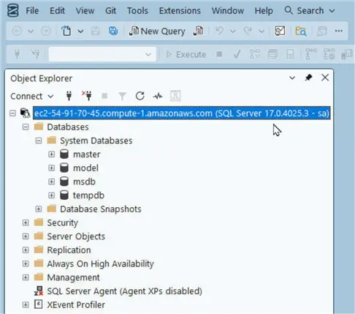The image size is (355, 314).
Task: Select the master database label
Action: 87,154
